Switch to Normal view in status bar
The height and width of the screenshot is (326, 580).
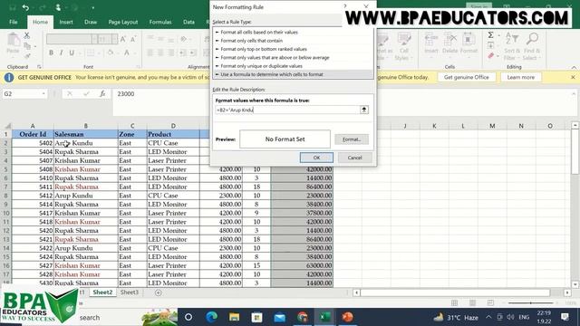click(455, 302)
